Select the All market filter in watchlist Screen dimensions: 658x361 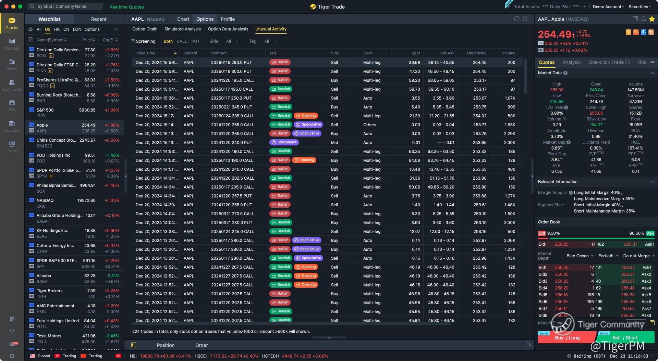tap(39, 29)
